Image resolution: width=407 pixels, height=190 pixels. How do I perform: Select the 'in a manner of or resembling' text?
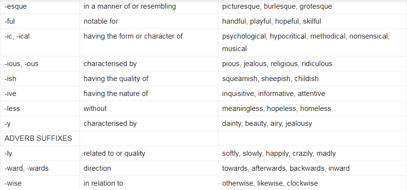pos(129,6)
